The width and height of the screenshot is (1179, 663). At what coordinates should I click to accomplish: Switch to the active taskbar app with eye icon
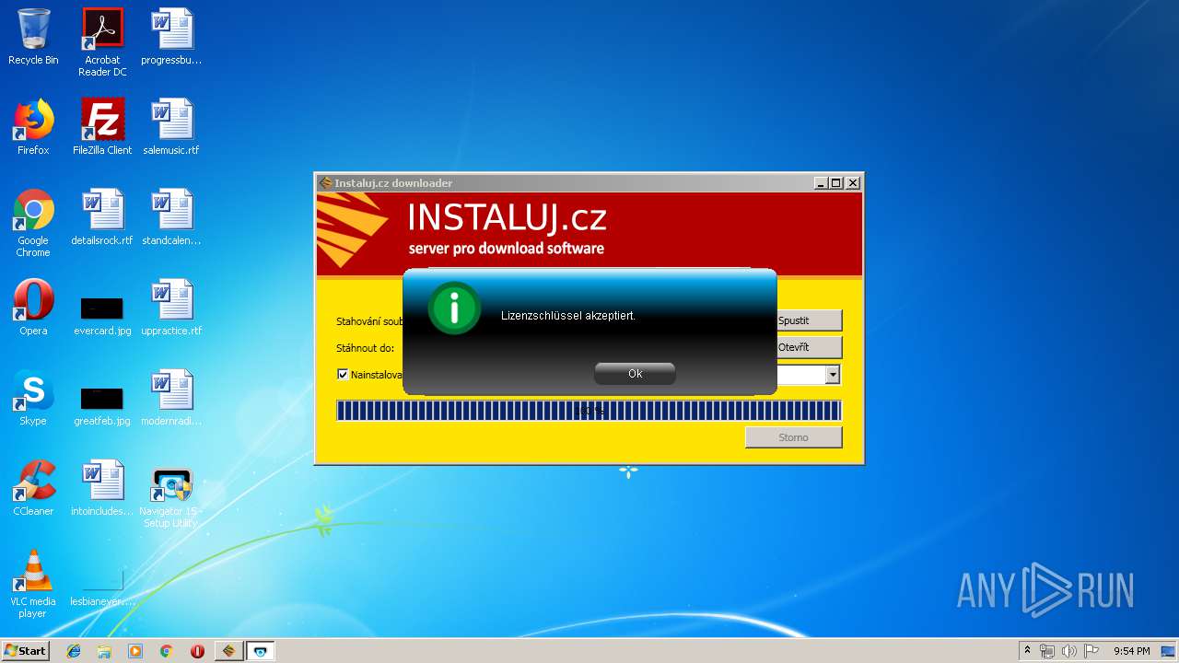[261, 651]
